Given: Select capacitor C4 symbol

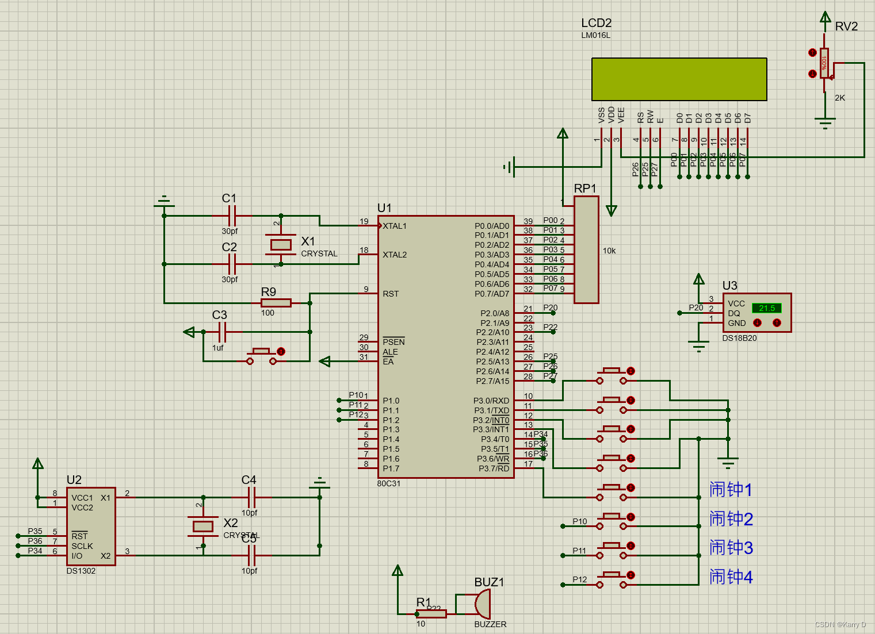Looking at the screenshot, I should point(251,497).
